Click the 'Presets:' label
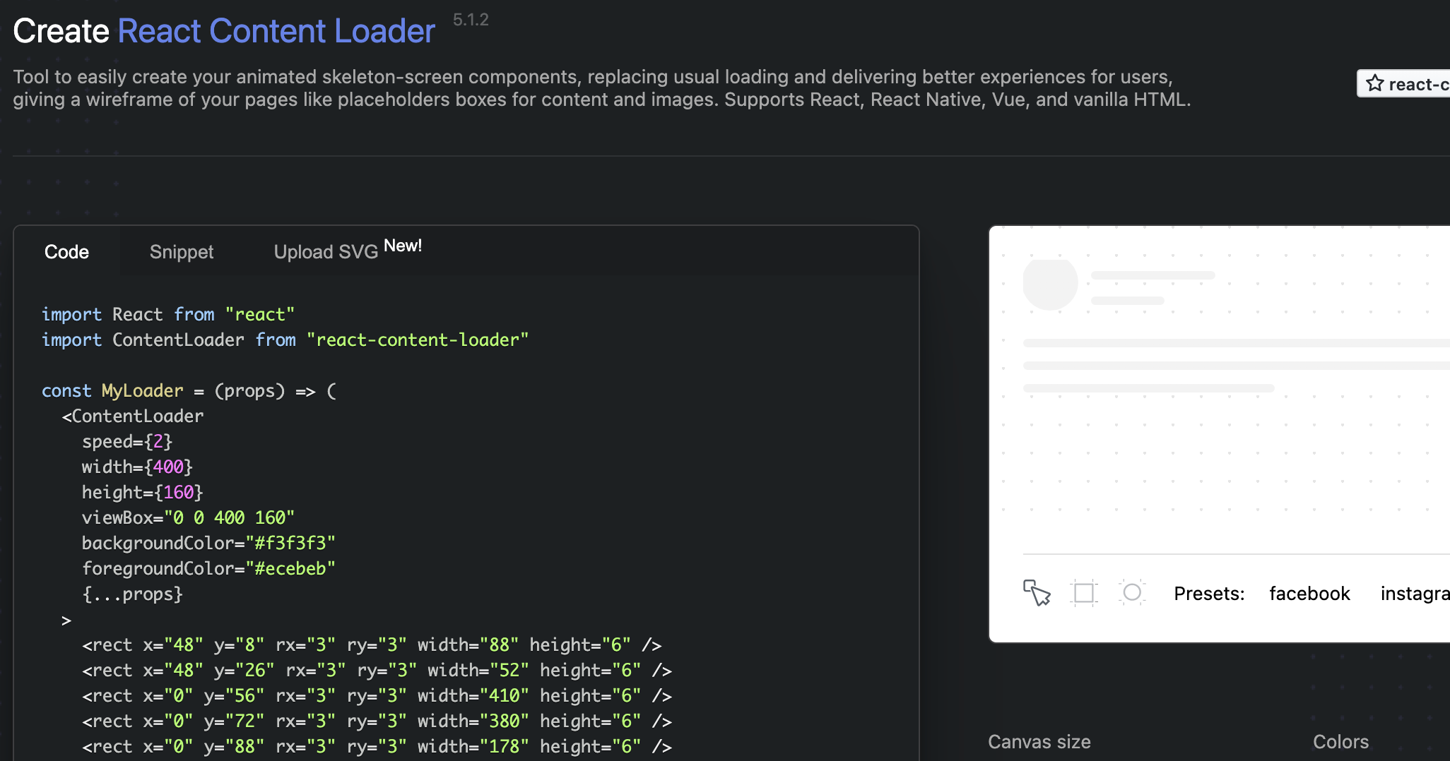Screen dimensions: 1450x761 click(1209, 594)
